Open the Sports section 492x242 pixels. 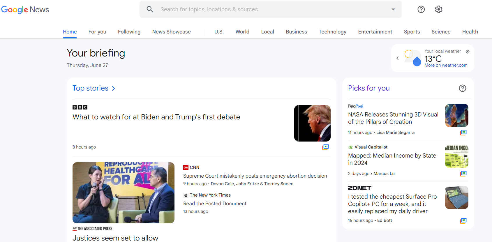[x=412, y=32]
